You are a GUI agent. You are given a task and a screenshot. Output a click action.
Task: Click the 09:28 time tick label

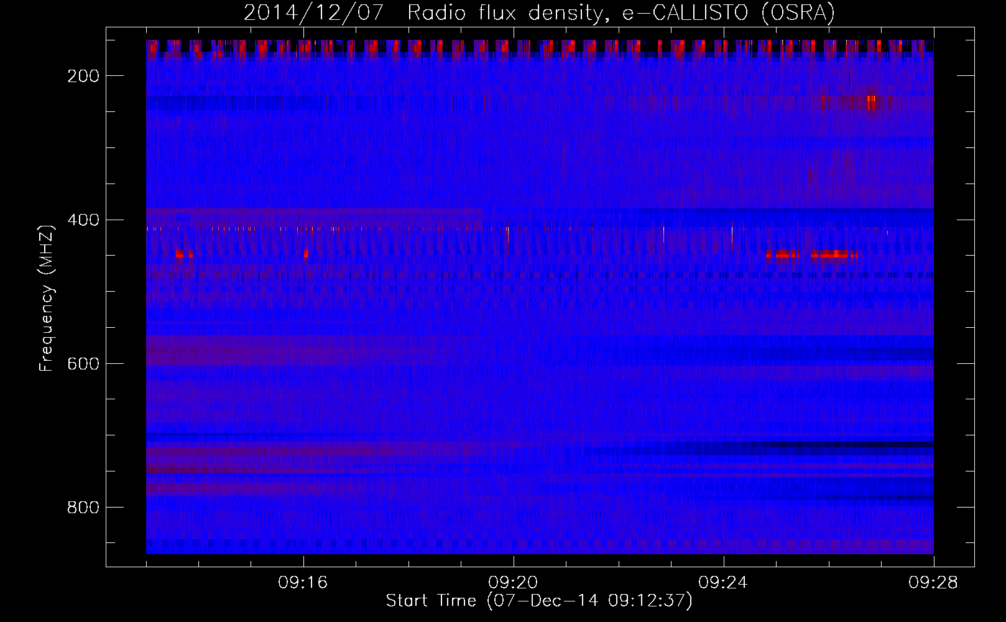click(x=934, y=583)
